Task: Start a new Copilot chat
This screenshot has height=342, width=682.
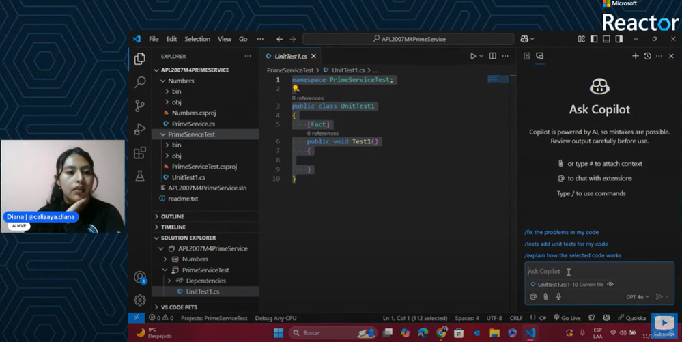Action: pyautogui.click(x=635, y=56)
